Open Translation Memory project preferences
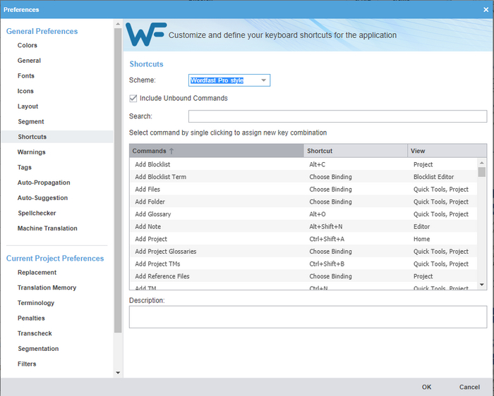The image size is (494, 396). coord(47,287)
